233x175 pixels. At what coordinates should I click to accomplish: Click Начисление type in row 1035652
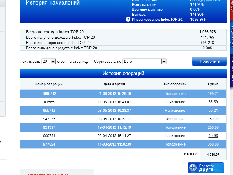coord(175,102)
